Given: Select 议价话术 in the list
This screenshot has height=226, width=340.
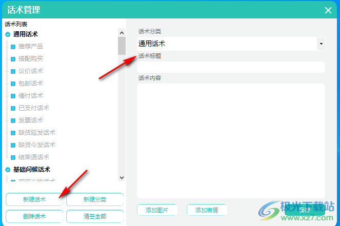Looking at the screenshot, I should 31,71.
